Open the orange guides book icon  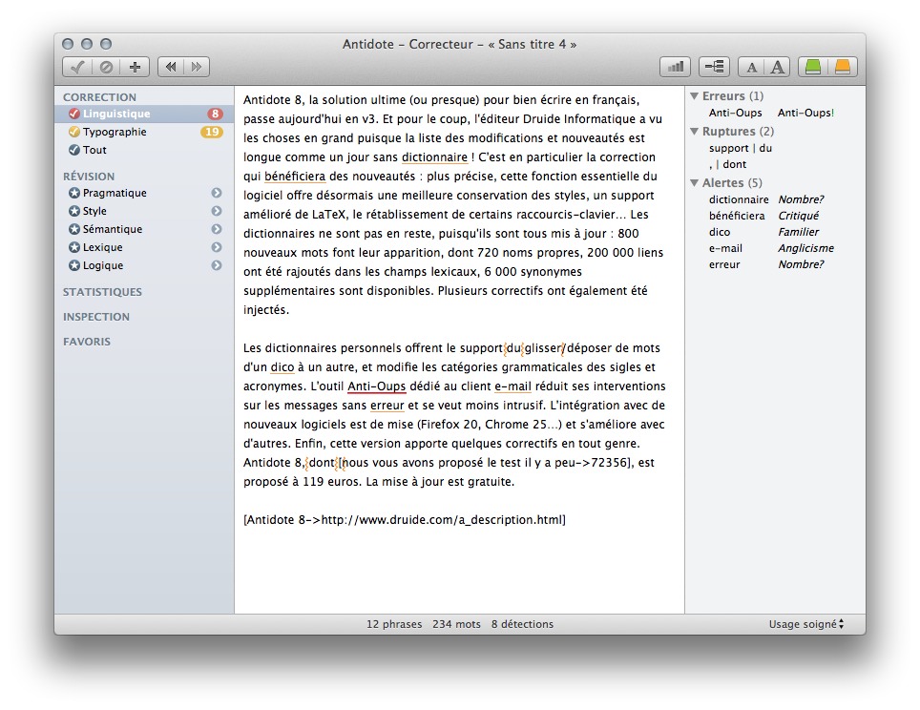coord(842,67)
